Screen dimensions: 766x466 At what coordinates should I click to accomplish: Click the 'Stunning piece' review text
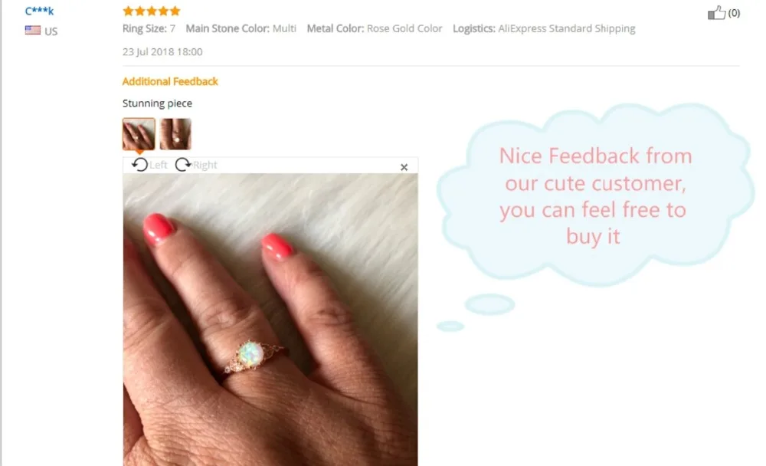157,103
